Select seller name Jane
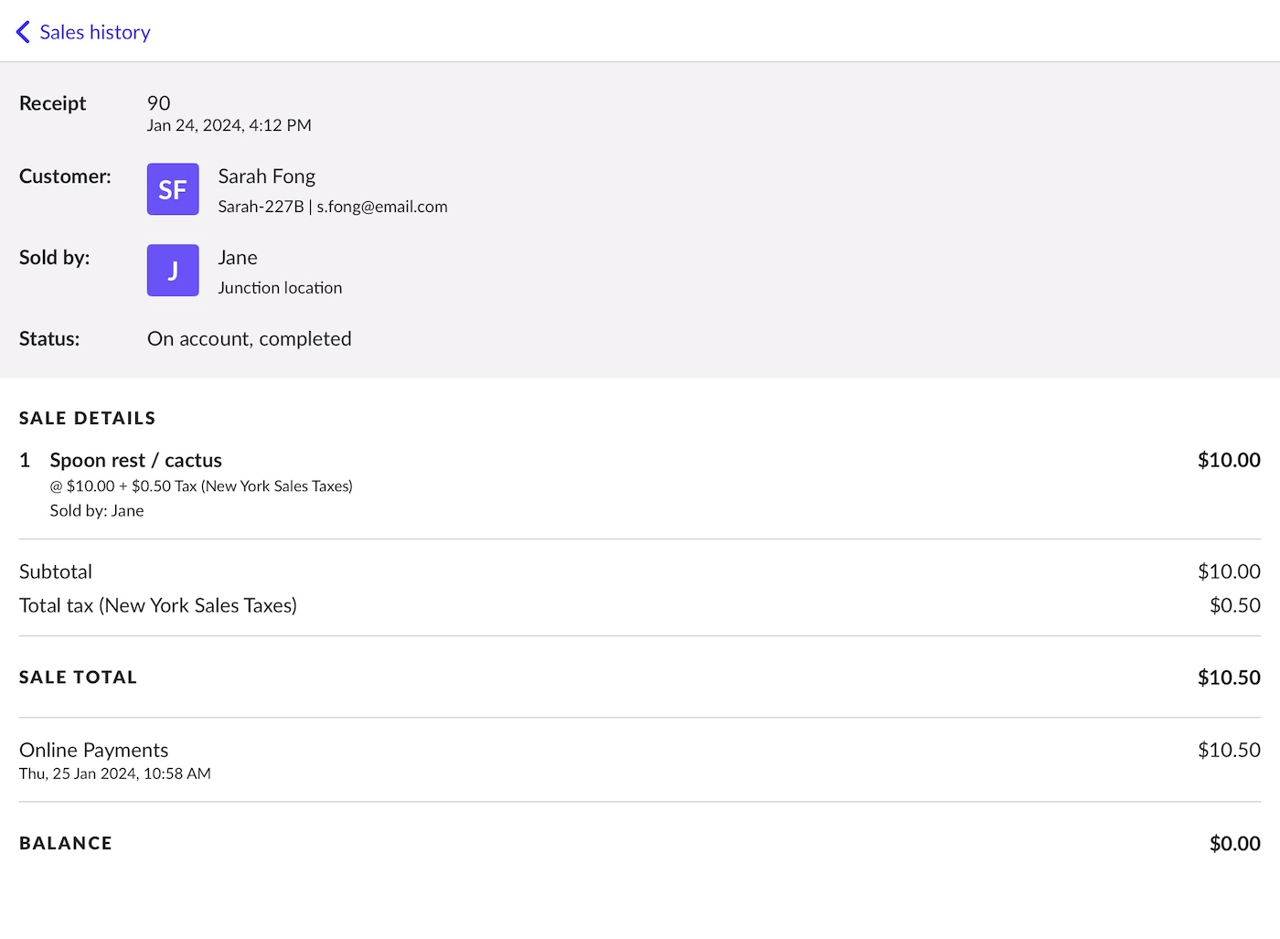1280x939 pixels. click(238, 258)
